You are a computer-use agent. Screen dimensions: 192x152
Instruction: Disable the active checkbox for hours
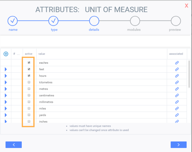click(29, 76)
